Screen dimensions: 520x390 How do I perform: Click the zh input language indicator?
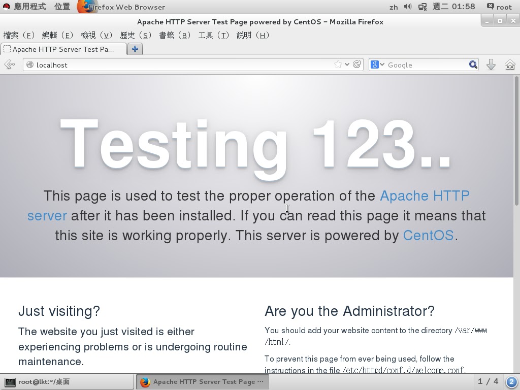pos(394,7)
